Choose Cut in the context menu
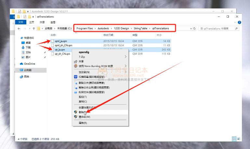This screenshot has width=250, height=149. point(100,97)
